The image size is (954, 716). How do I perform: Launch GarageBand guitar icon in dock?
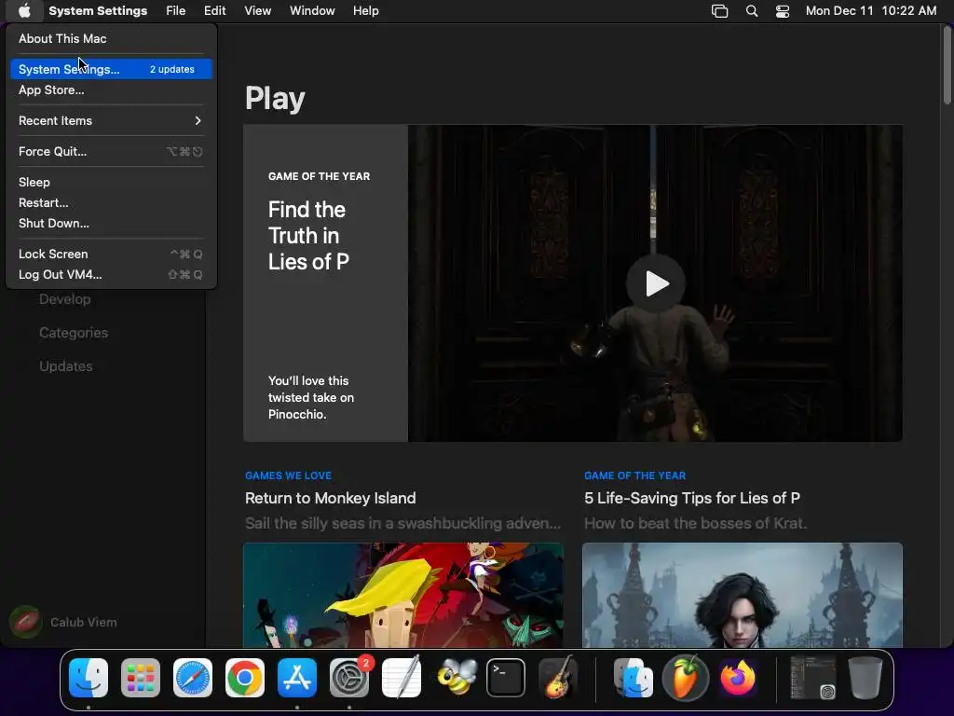click(558, 678)
